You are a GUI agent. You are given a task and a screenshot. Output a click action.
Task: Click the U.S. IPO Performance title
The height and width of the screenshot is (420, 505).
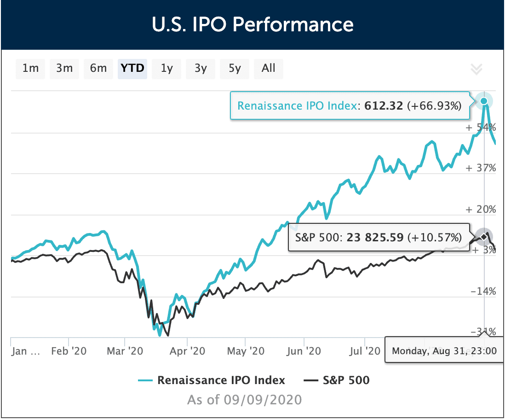(252, 24)
